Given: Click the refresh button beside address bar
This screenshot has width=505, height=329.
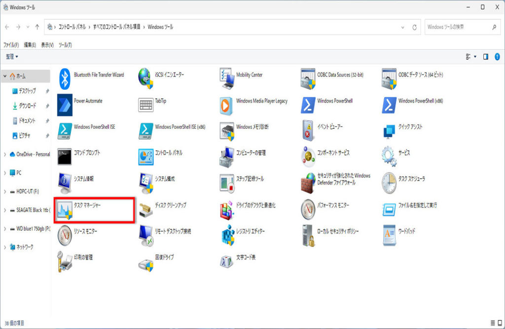Looking at the screenshot, I should tap(415, 27).
